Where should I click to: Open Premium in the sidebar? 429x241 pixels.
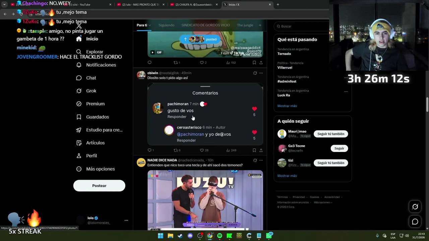coord(90,104)
